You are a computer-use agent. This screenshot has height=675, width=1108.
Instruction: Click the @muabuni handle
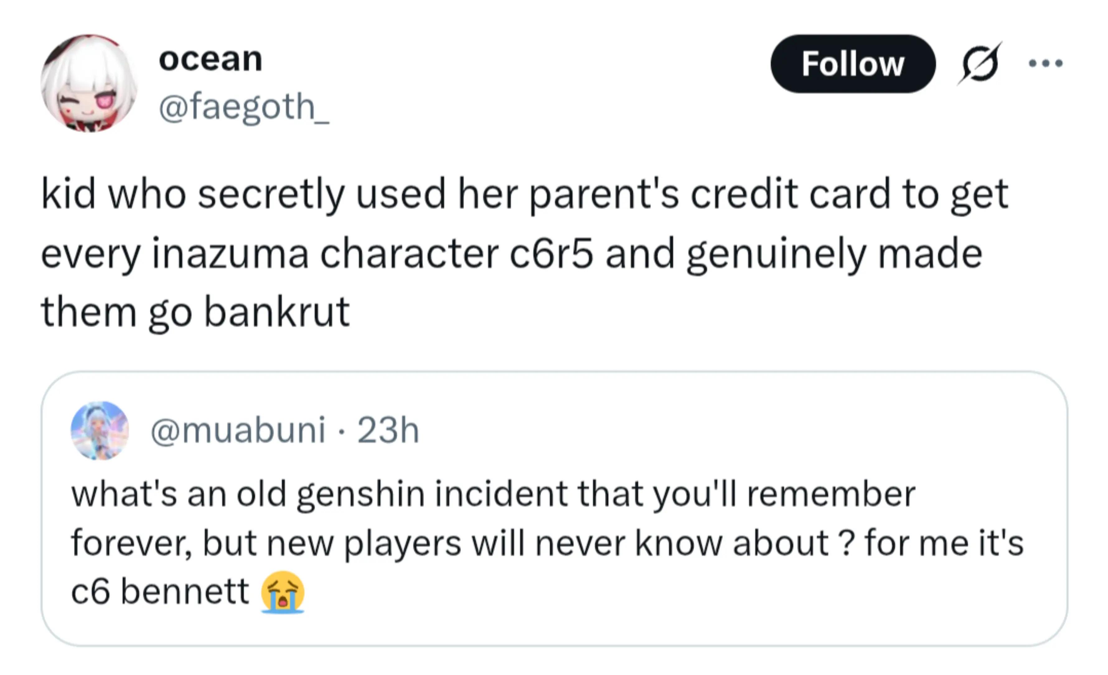(238, 430)
